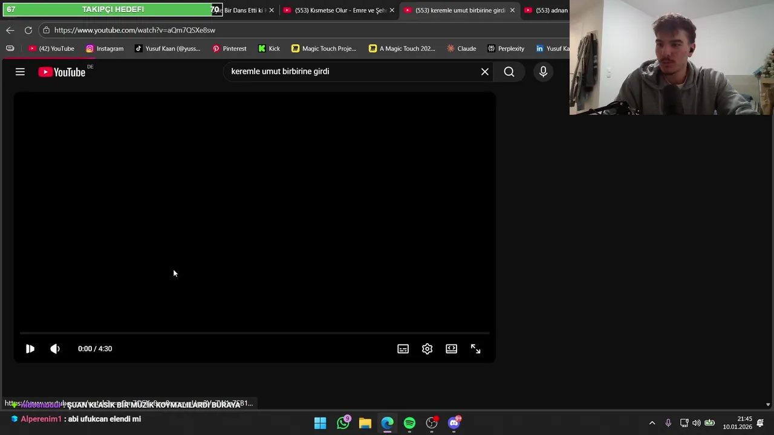Screen dimensions: 774x435
Task: Open the Claude bookmark
Action: click(461, 48)
